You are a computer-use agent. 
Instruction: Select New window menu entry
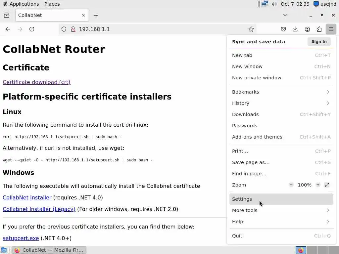coord(281,66)
